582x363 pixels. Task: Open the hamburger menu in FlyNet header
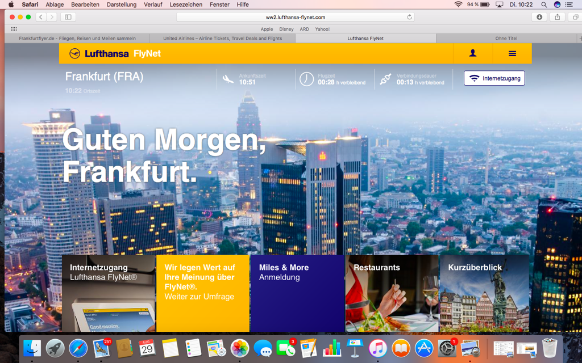coord(512,53)
